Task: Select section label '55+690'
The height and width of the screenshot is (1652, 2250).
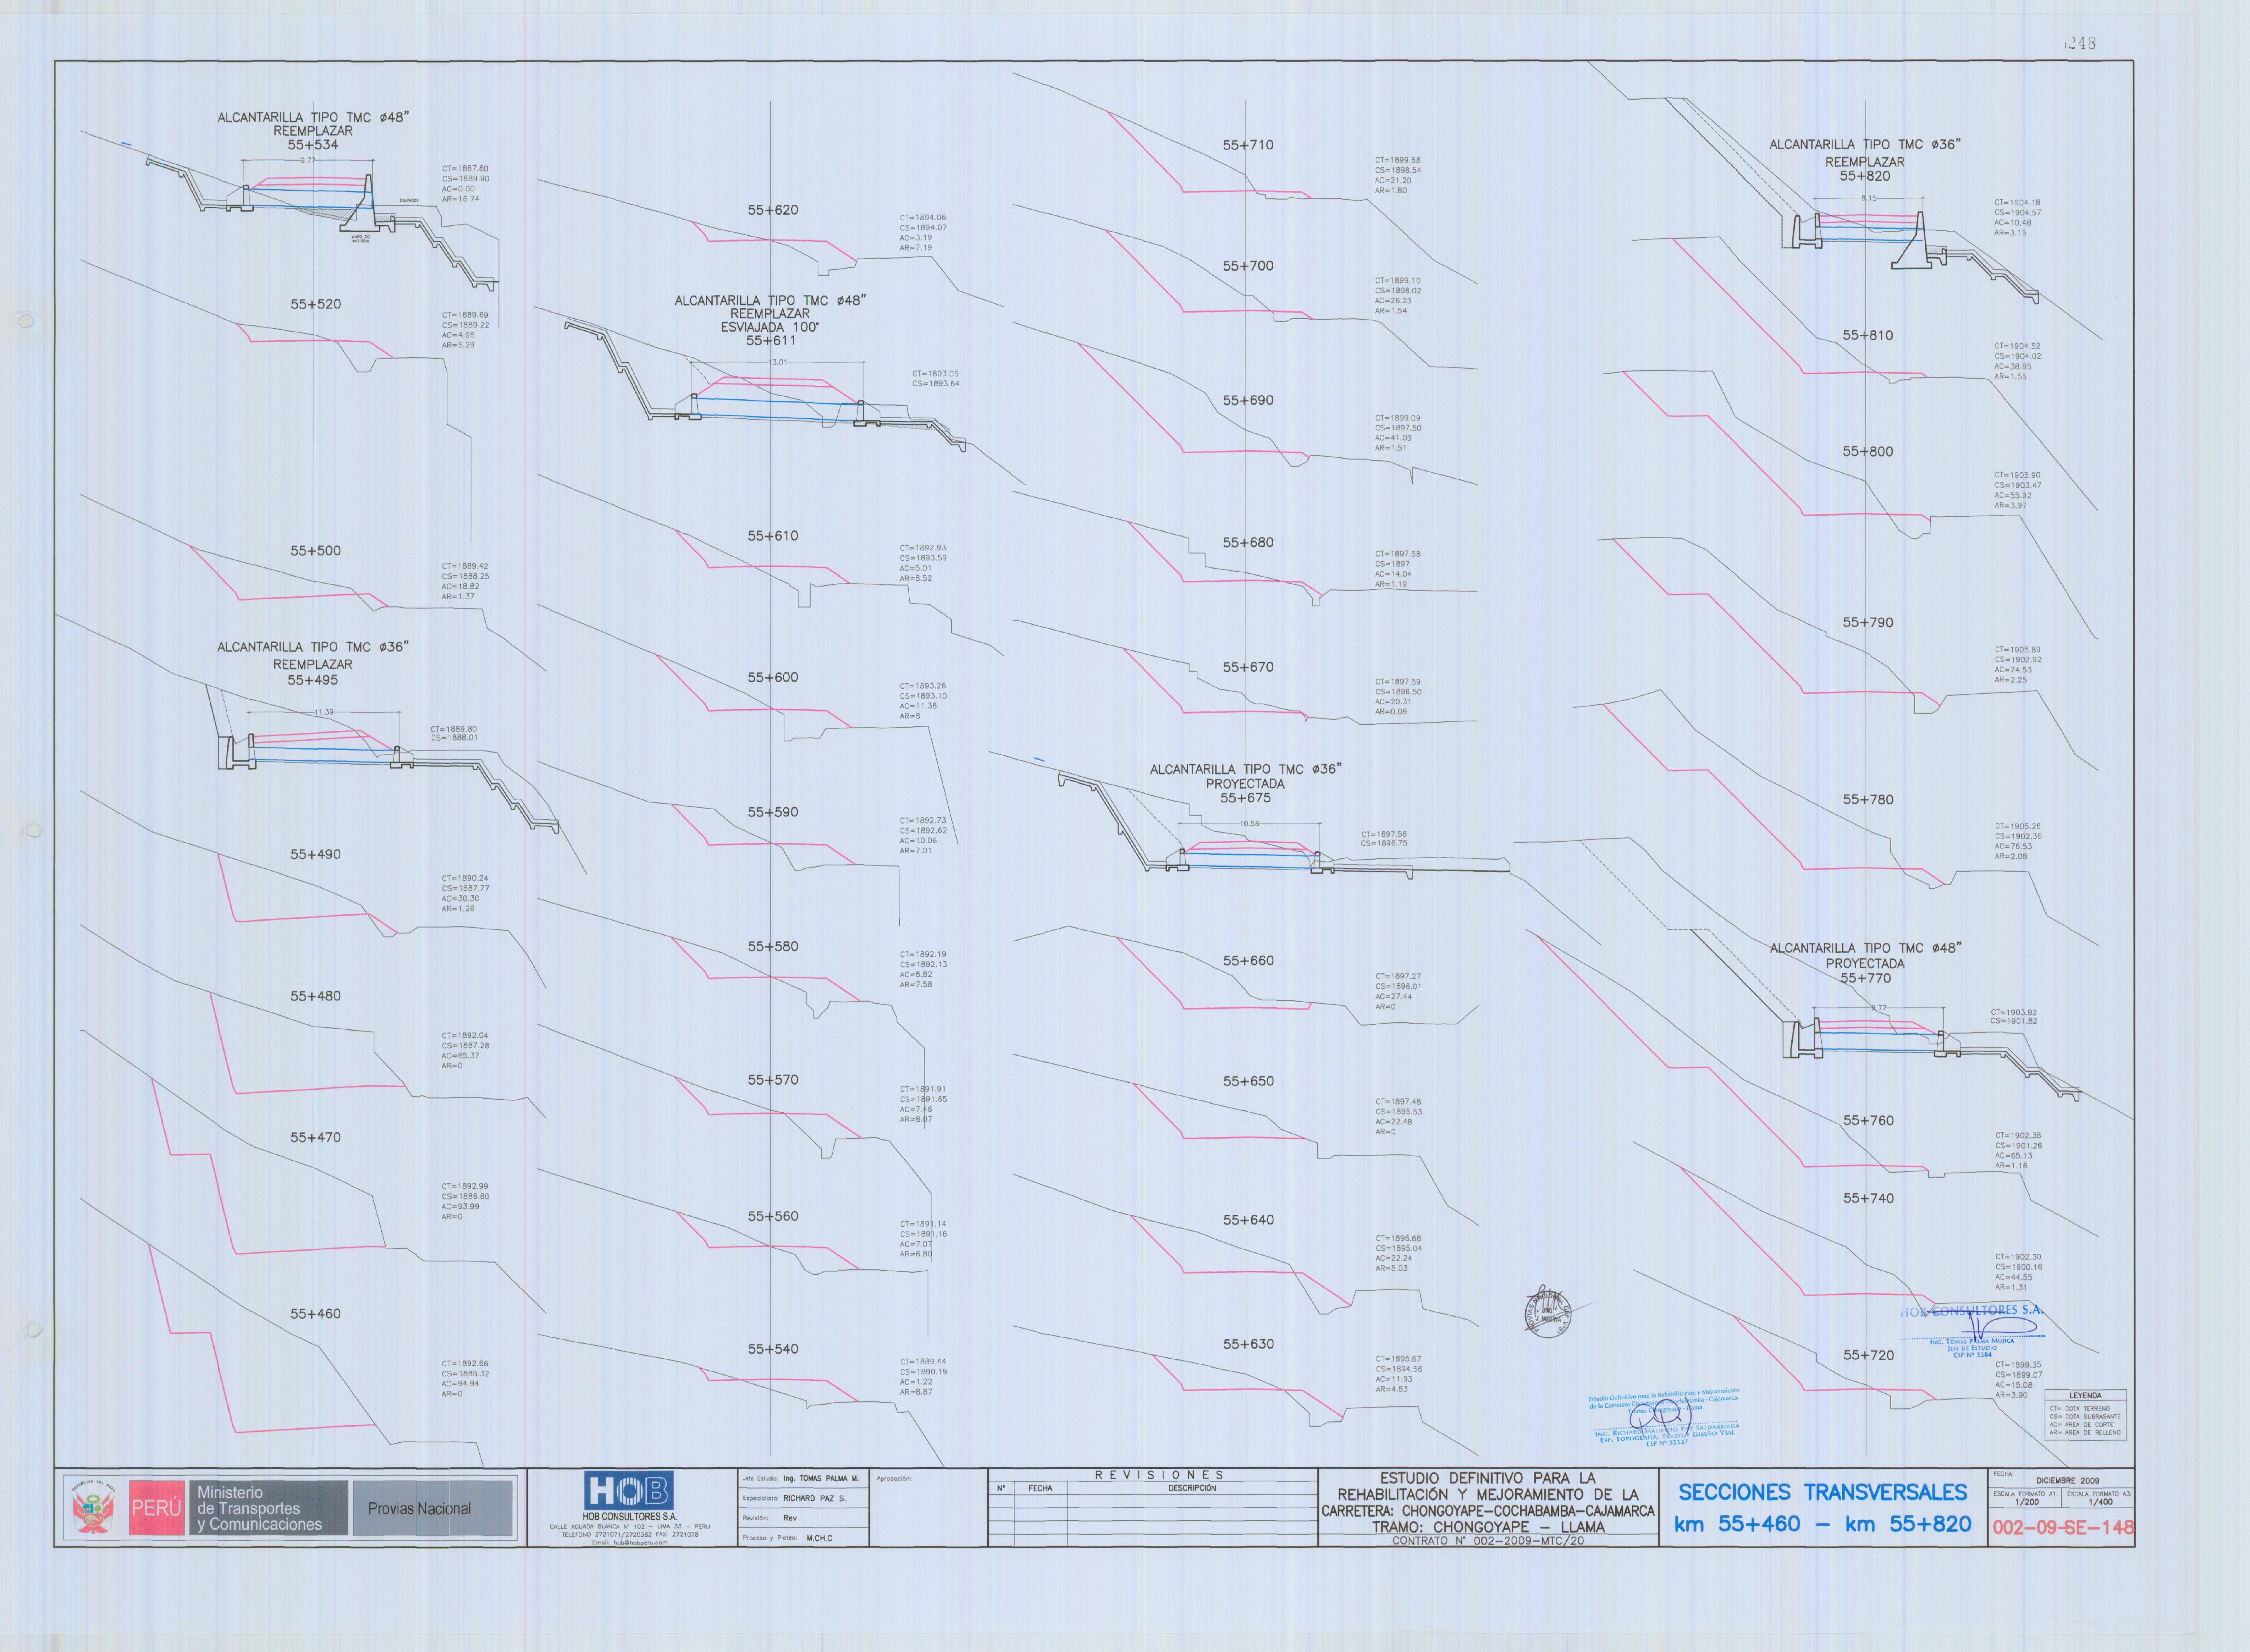Action: (x=1248, y=400)
